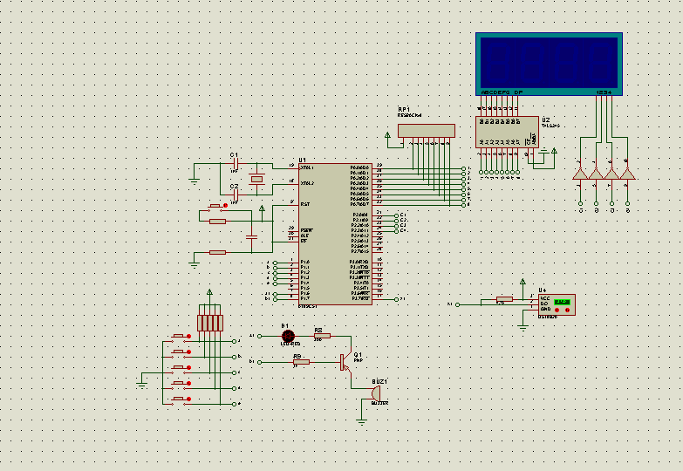Click the blue four-digit seven-segment display

coord(549,64)
